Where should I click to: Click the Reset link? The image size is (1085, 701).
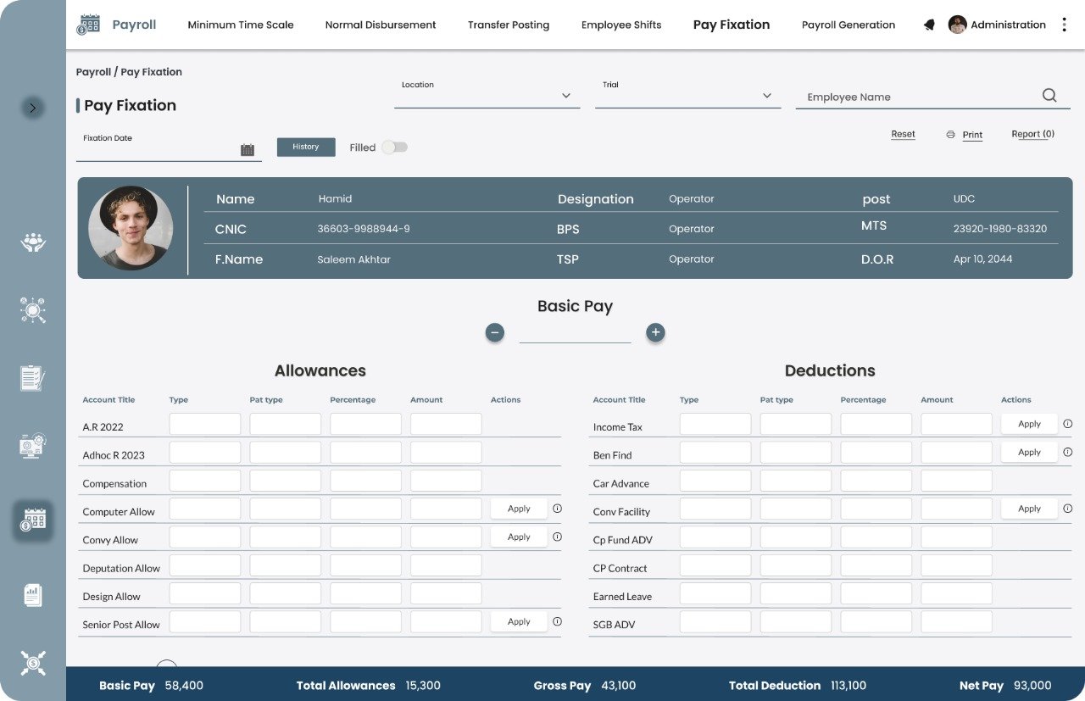coord(903,134)
